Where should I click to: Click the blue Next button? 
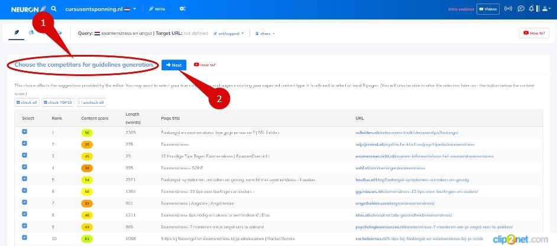pos(174,65)
